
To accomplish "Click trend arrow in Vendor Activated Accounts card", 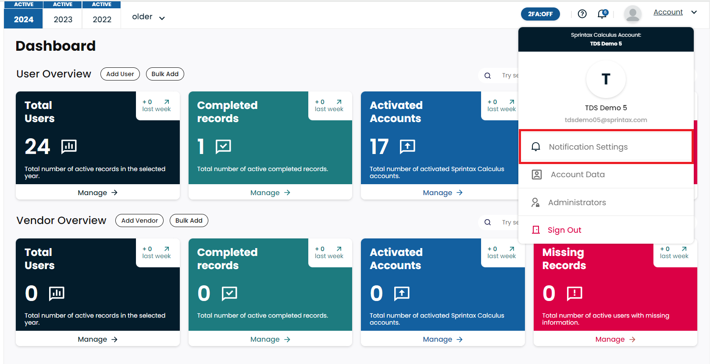I will 512,249.
